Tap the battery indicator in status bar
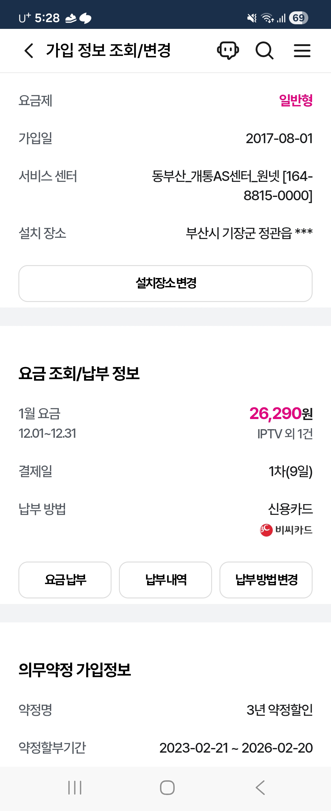The height and width of the screenshot is (811, 331). point(298,18)
